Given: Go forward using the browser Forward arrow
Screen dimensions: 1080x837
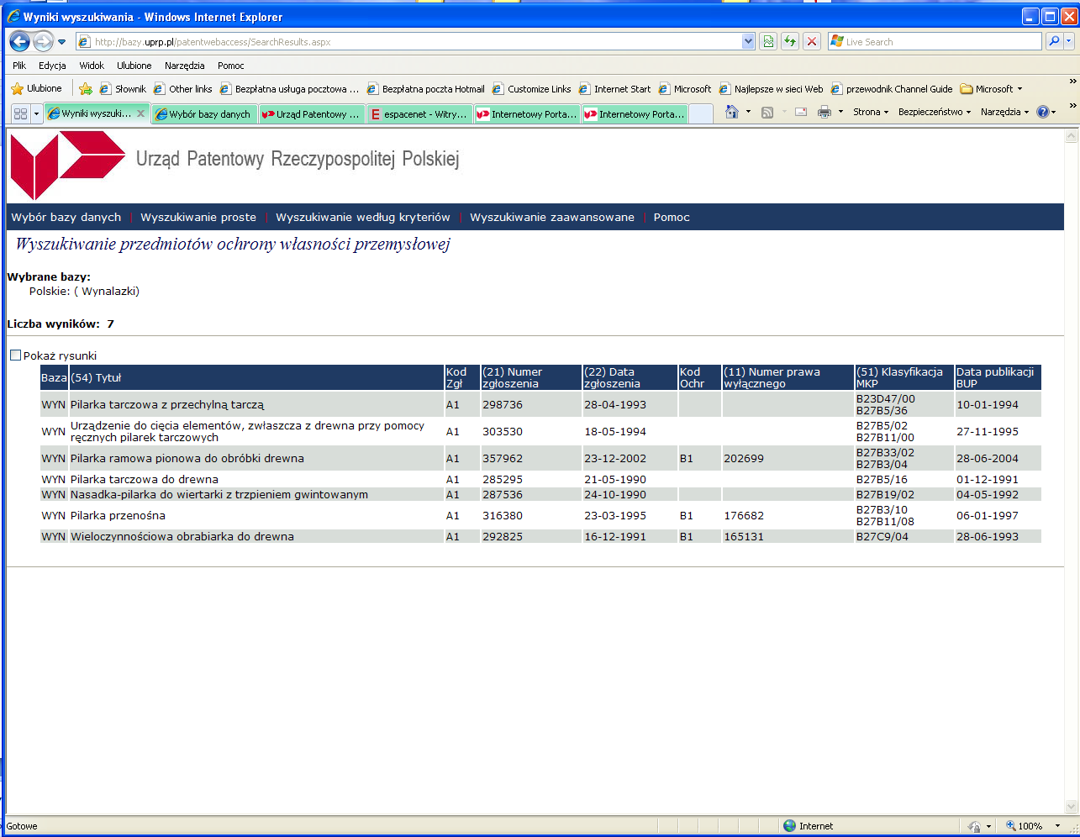Looking at the screenshot, I should [x=42, y=41].
